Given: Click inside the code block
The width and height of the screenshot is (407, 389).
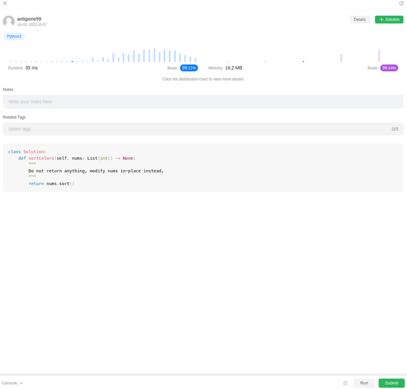Looking at the screenshot, I should click(203, 168).
